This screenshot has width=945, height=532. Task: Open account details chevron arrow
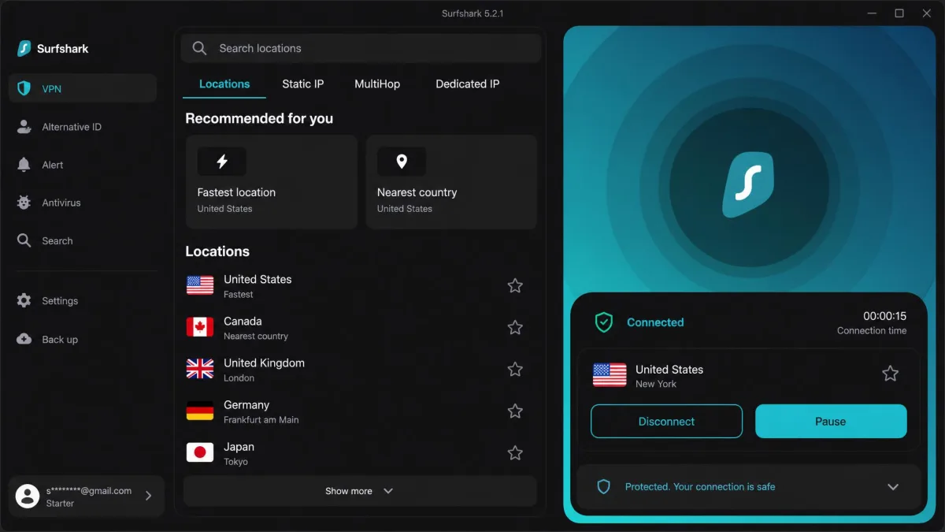[148, 496]
